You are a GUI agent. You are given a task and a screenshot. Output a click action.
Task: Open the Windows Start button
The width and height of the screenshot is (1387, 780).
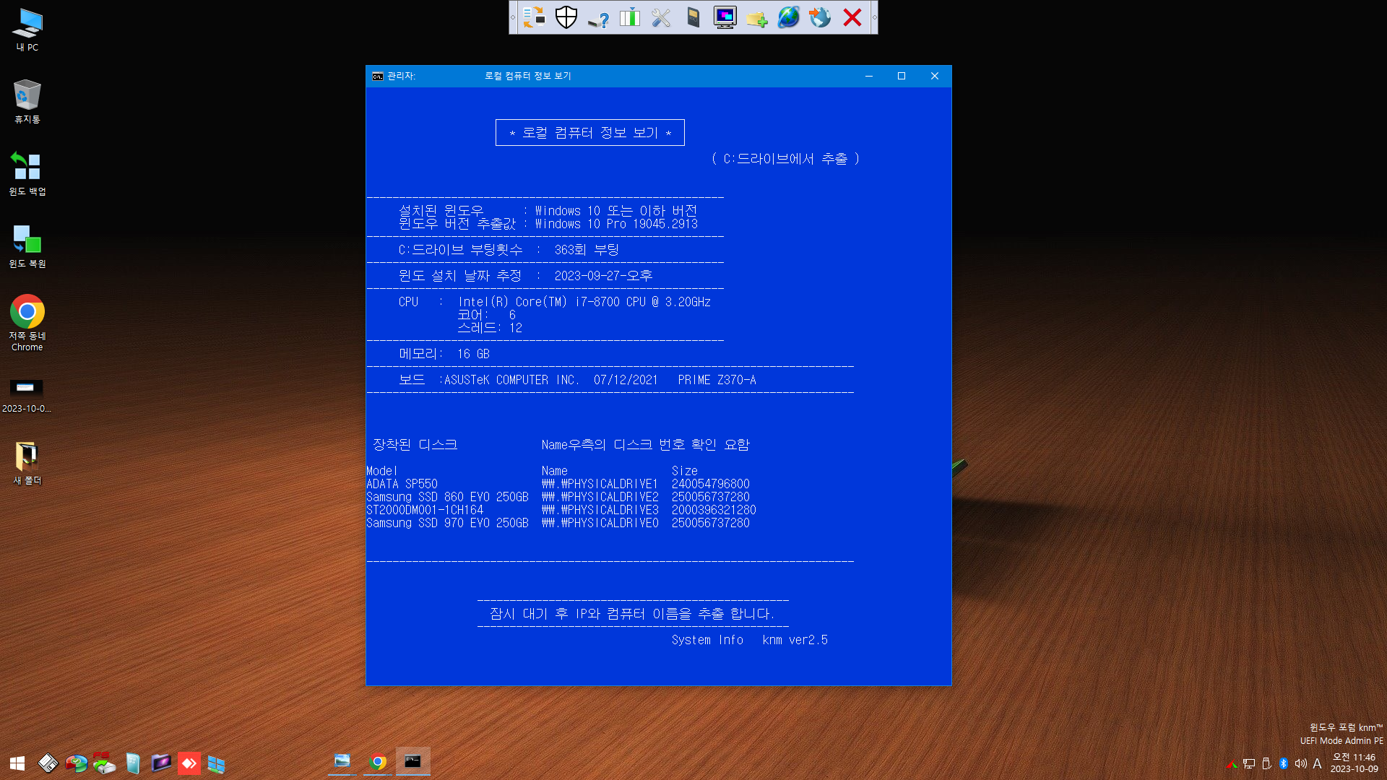tap(17, 763)
